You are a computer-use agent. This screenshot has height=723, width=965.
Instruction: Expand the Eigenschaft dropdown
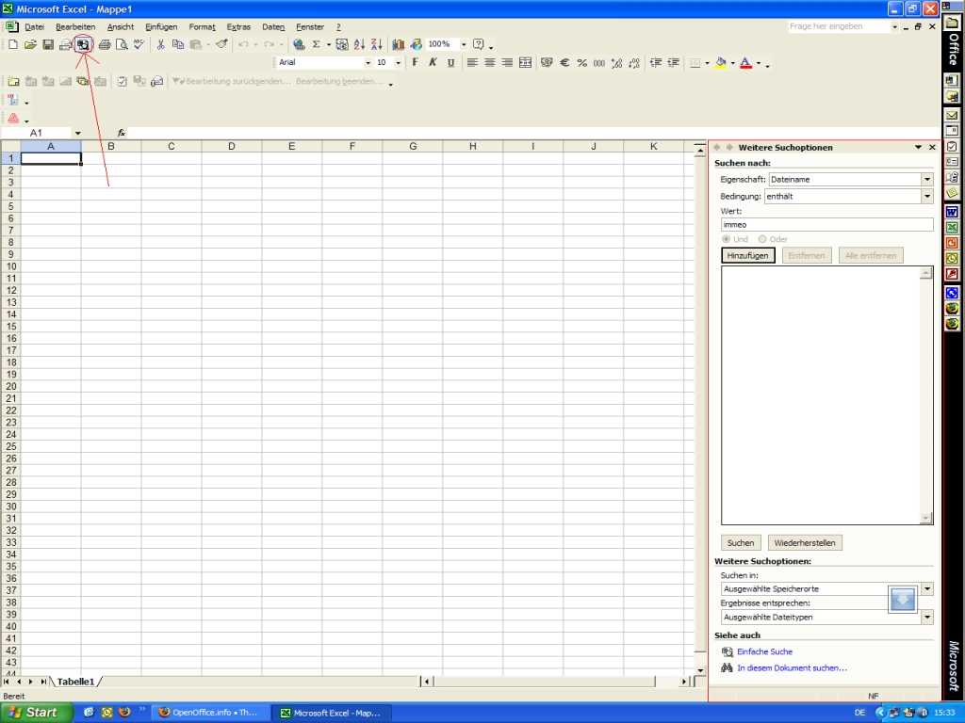tap(926, 179)
